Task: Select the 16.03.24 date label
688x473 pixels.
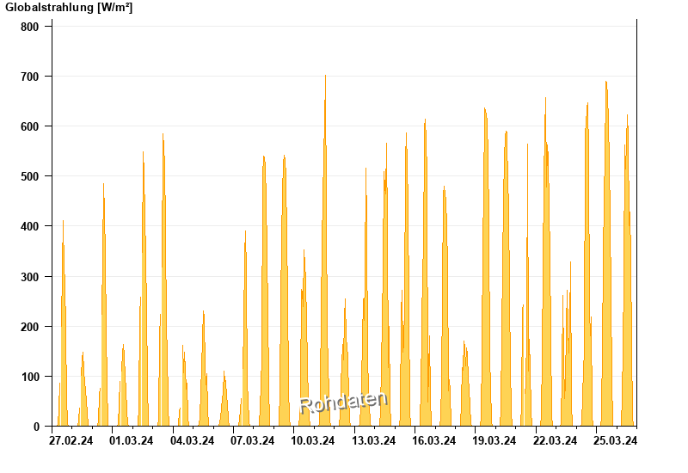Action: click(x=434, y=440)
